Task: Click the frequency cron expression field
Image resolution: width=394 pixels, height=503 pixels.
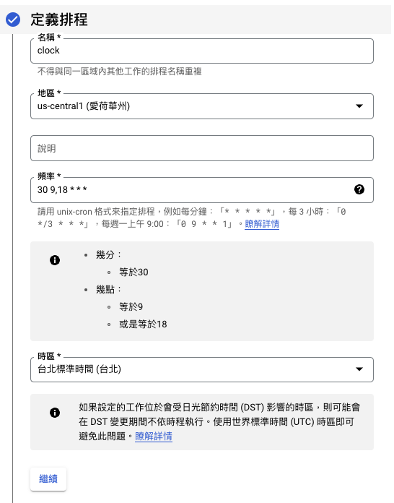Action: click(x=202, y=190)
